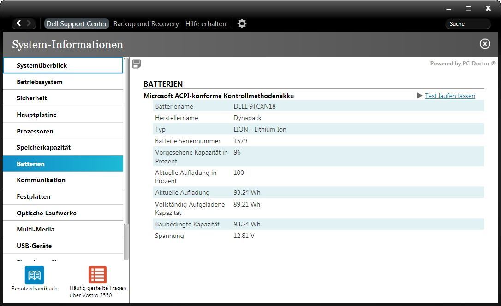
Task: Open the Betriebssystem category
Action: [63, 82]
